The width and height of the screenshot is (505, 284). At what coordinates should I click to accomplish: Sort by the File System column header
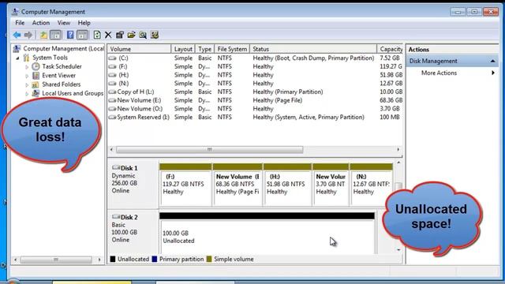[x=232, y=49]
